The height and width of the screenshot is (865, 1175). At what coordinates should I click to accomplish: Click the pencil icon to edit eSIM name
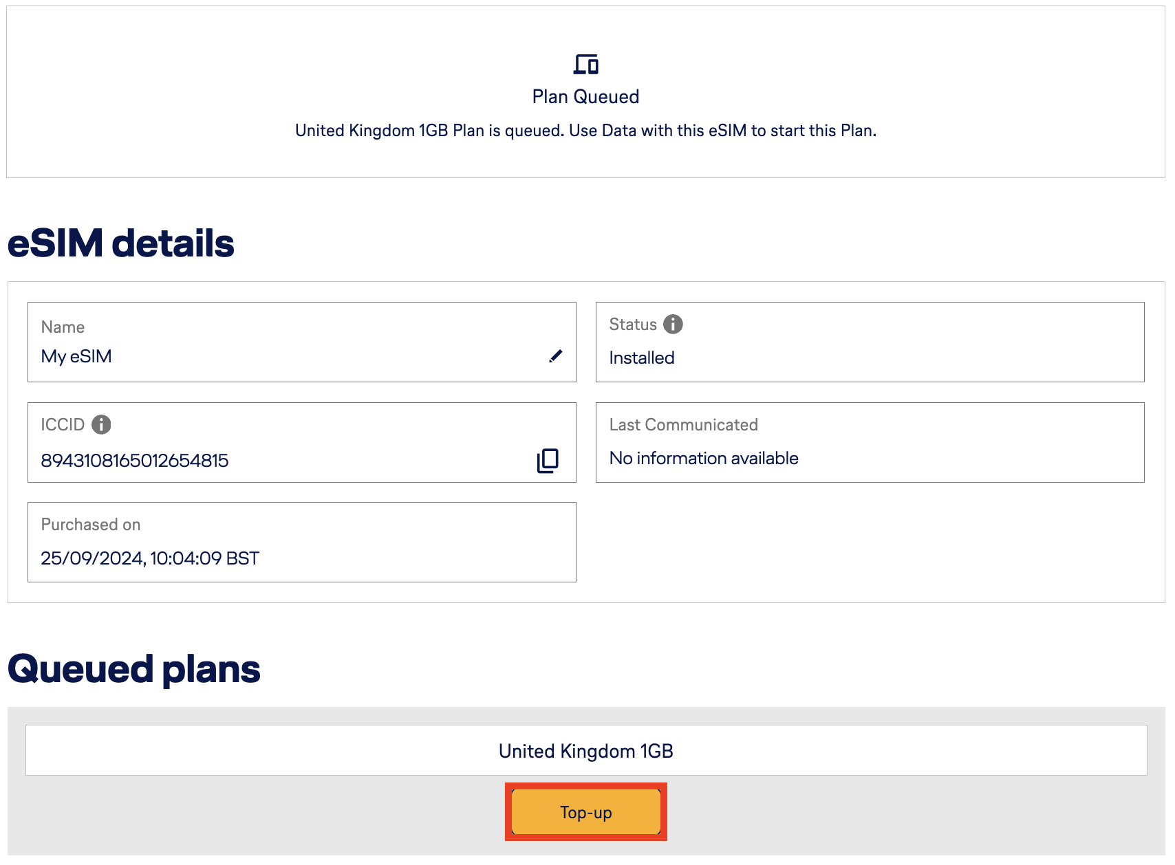(556, 355)
